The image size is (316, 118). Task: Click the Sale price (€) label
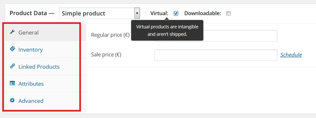pos(106,54)
